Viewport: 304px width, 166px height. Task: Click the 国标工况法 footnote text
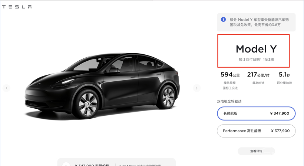230,88
